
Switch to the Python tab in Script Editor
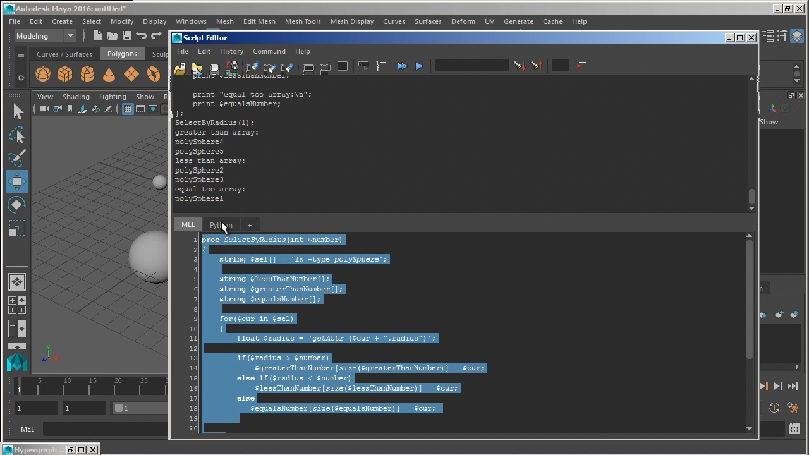pos(221,224)
